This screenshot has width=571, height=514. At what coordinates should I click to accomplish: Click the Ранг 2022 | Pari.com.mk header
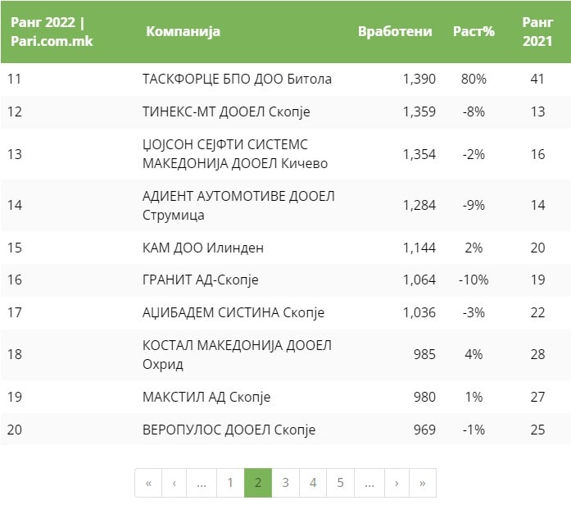pyautogui.click(x=51, y=32)
